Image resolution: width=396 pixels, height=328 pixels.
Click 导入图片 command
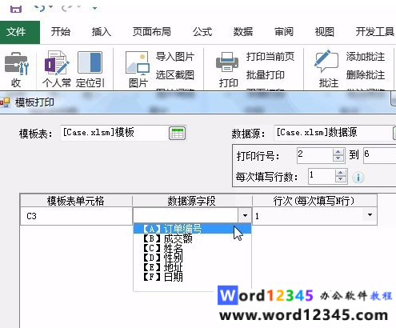click(175, 57)
